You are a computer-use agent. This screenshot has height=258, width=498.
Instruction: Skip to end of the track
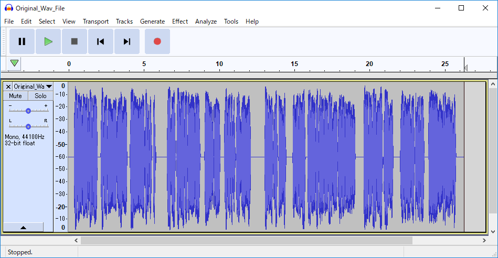[x=127, y=41]
